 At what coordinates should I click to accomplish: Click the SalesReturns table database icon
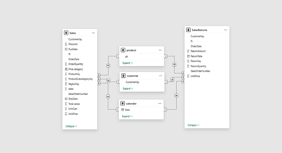coord(188,30)
